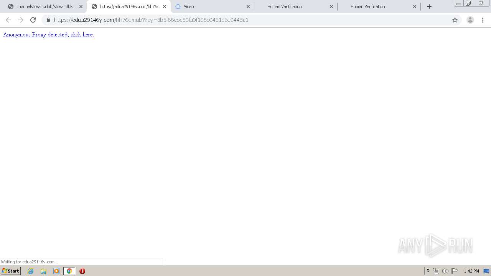Screen dimensions: 491x276
Task: Open the user profile avatar menu
Action: point(470,20)
